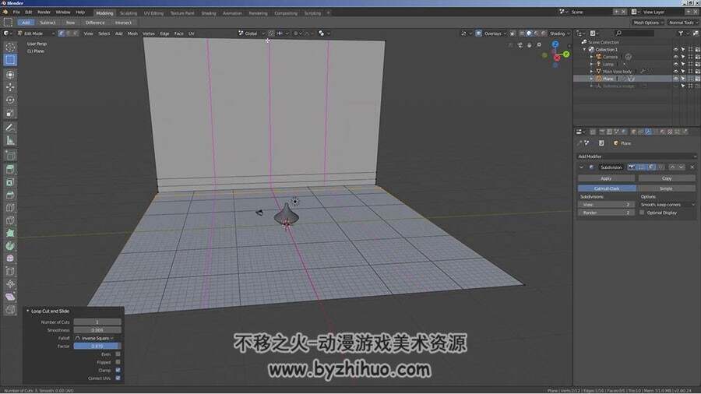The height and width of the screenshot is (394, 701).
Task: Select the Smooth vertices tool
Action: click(x=10, y=259)
